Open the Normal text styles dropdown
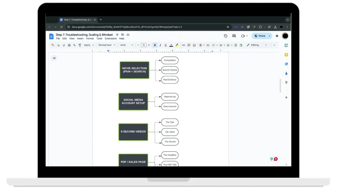 (x=107, y=45)
